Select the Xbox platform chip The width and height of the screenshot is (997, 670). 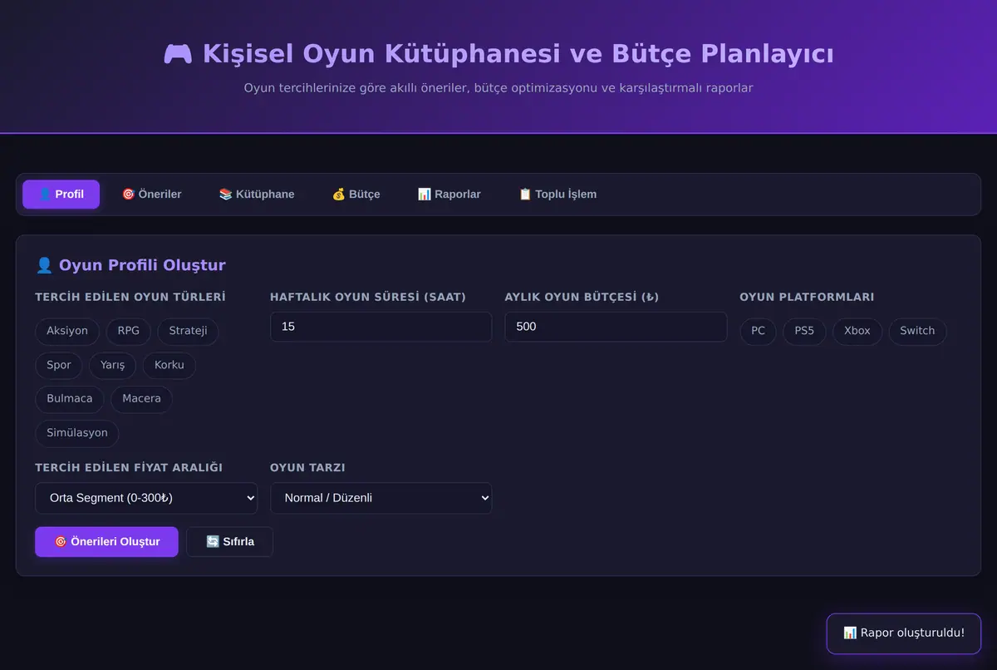(x=857, y=331)
